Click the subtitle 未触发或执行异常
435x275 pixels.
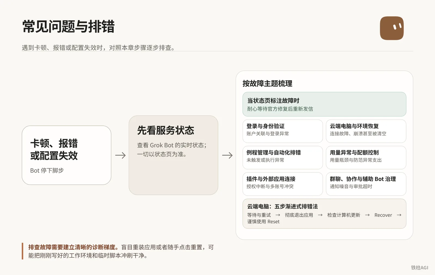[265, 160]
